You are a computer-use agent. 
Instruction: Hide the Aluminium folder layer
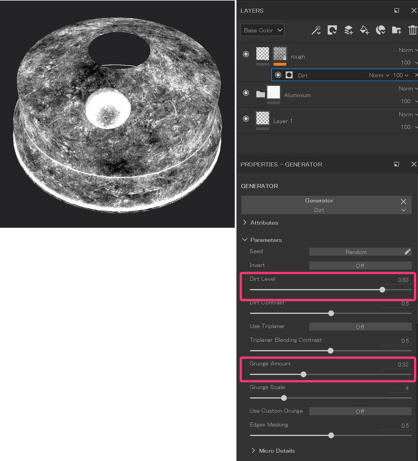pos(246,93)
